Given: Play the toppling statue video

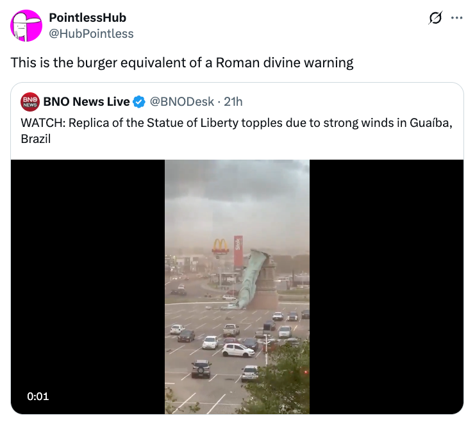Looking at the screenshot, I should pos(237,287).
